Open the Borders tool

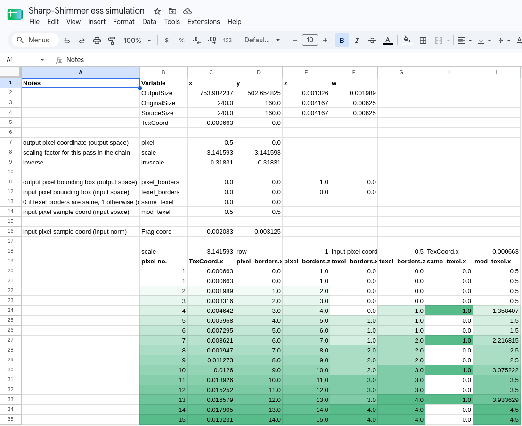pyautogui.click(x=423, y=41)
